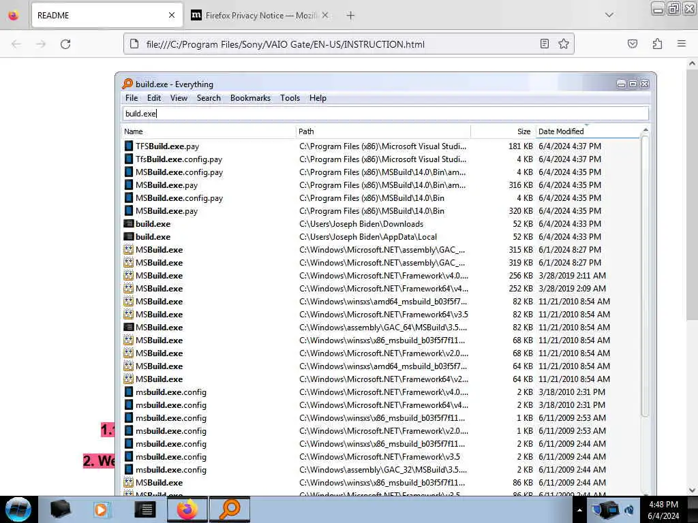
Task: Open Firefox hamburger application menu
Action: point(682,44)
